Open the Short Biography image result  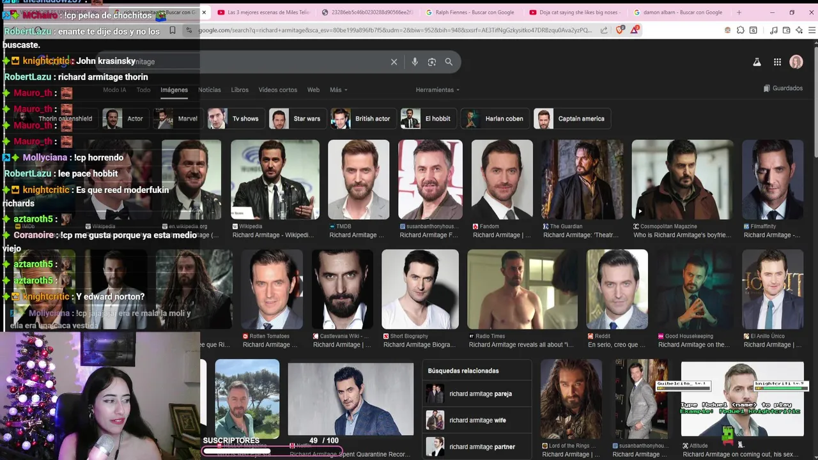tap(420, 289)
